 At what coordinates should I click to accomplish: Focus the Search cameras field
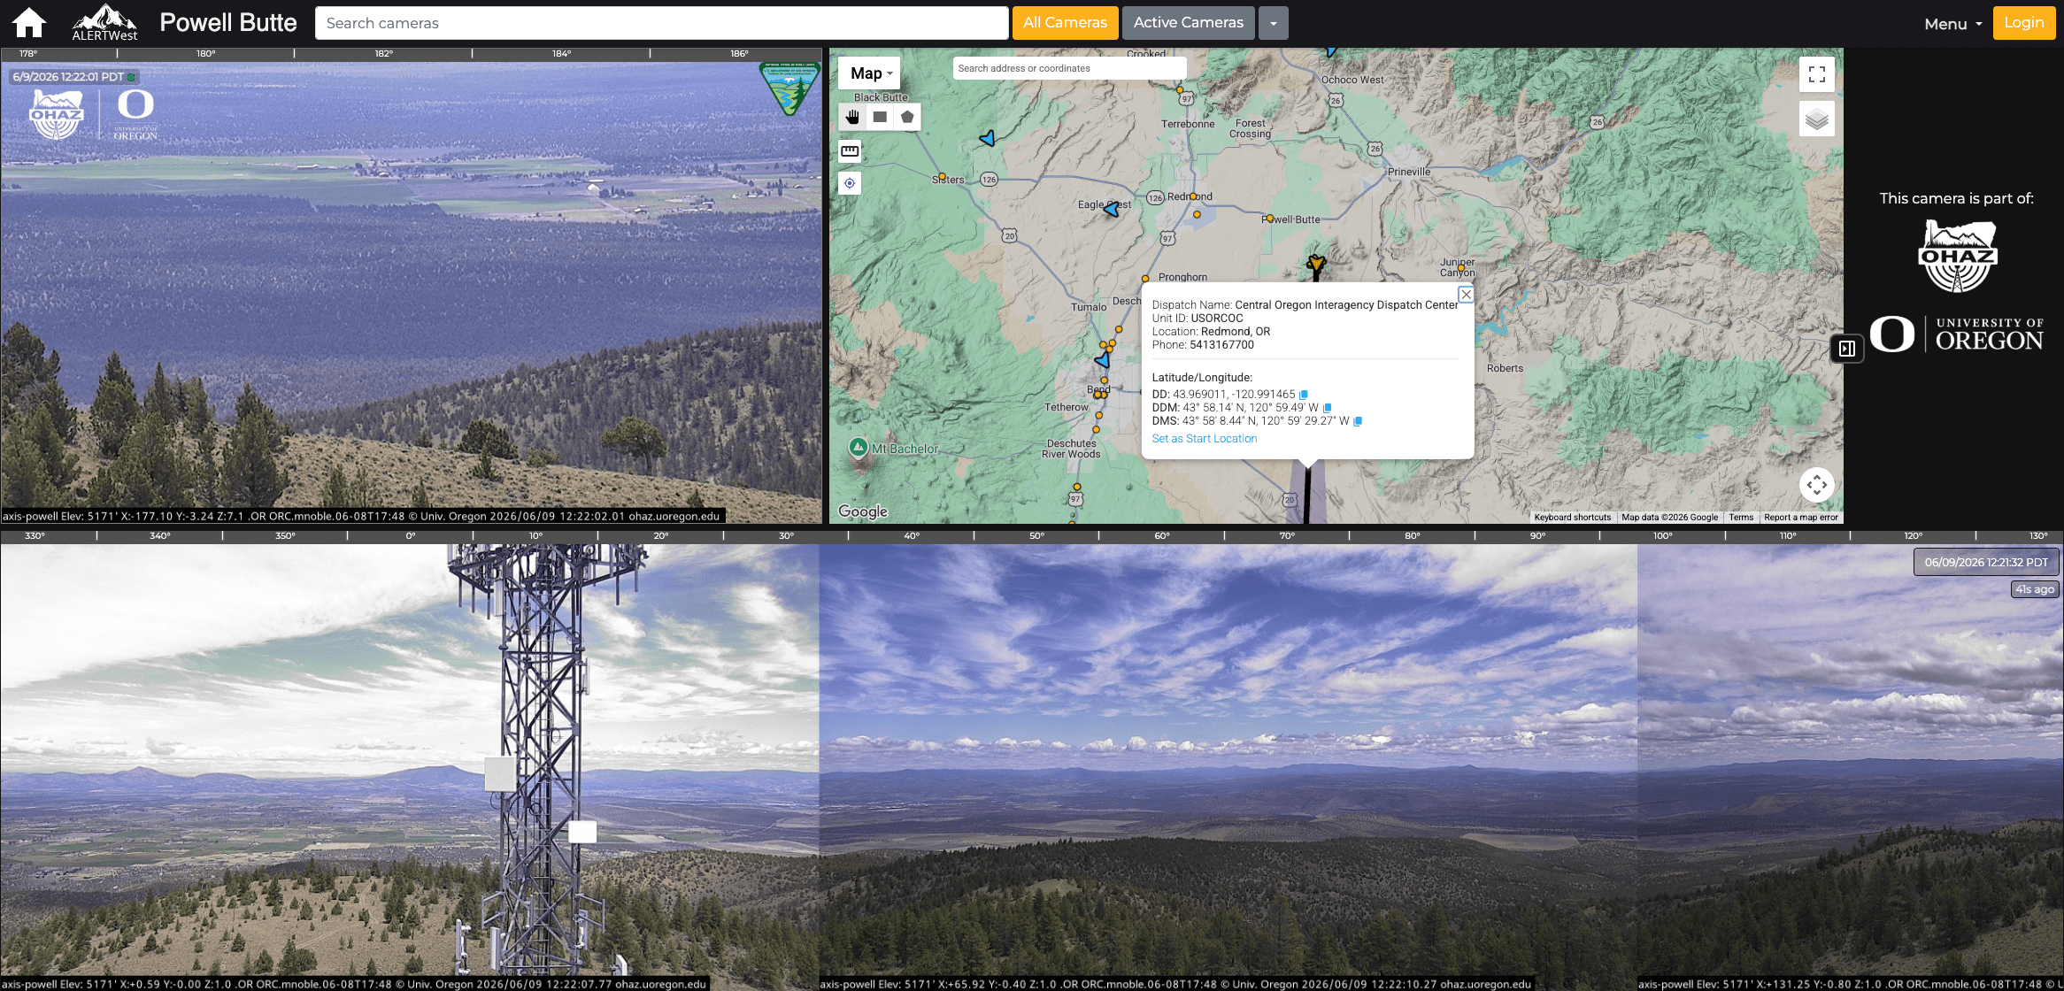click(661, 23)
